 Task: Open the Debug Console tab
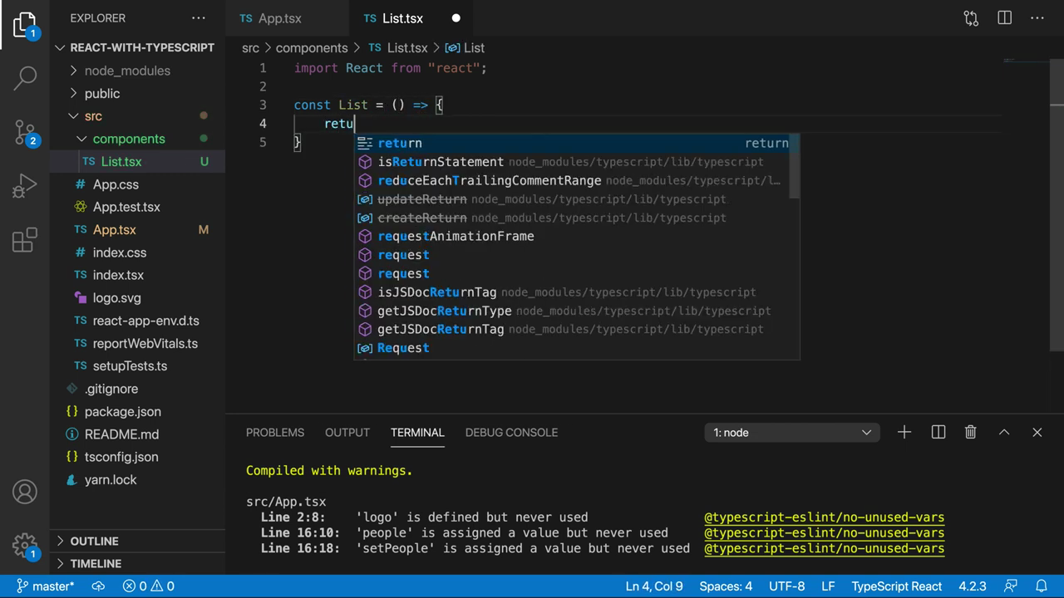point(511,432)
